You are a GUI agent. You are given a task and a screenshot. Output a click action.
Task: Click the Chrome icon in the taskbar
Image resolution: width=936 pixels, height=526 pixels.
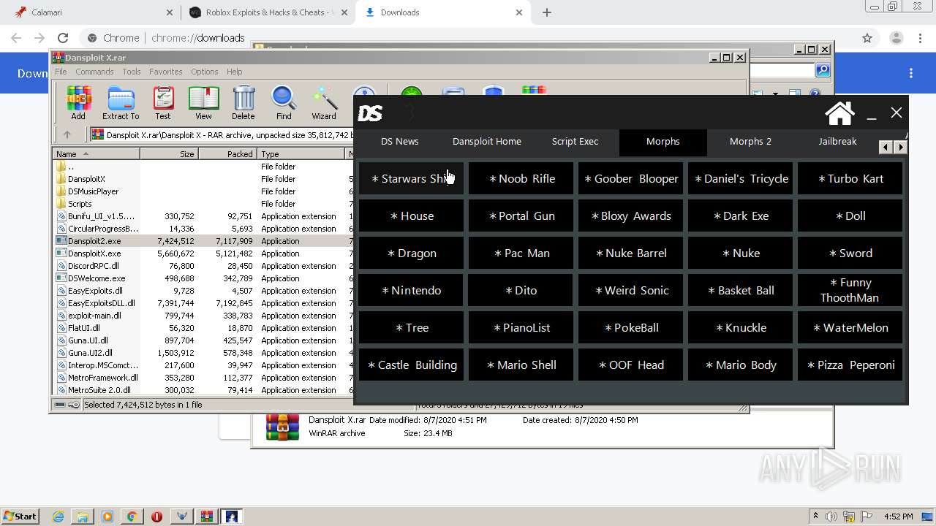[x=132, y=517]
